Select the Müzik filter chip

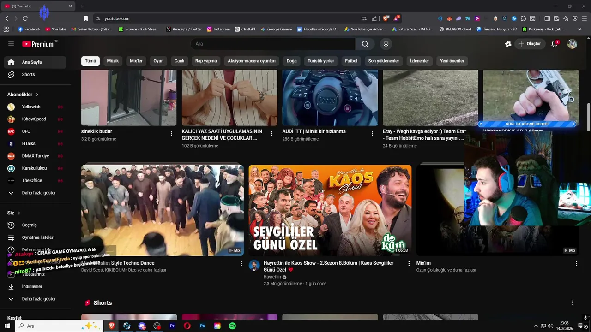click(x=113, y=61)
